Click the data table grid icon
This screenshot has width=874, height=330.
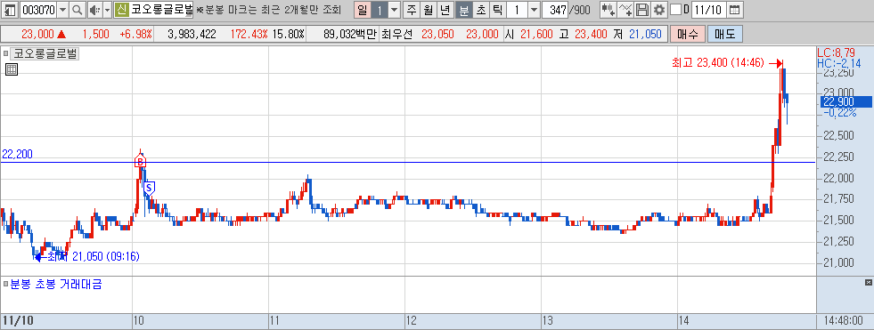point(12,69)
